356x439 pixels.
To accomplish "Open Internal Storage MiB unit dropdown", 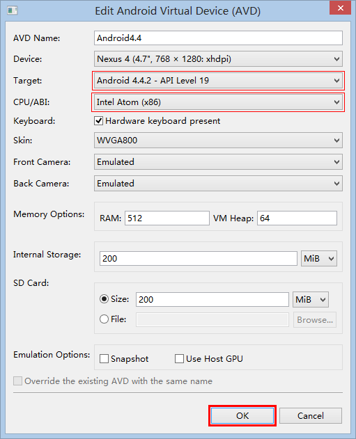I will (x=319, y=258).
